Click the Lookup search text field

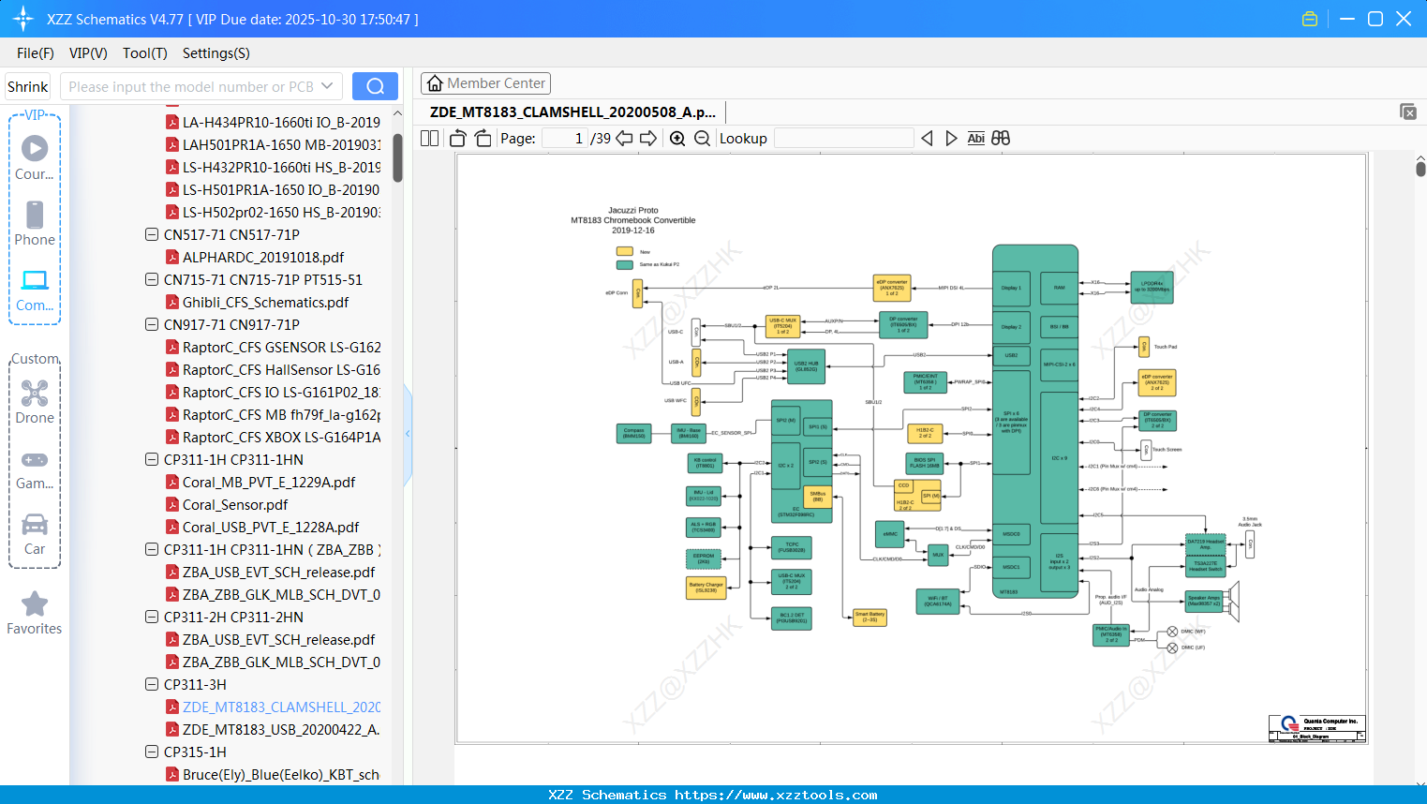(843, 139)
